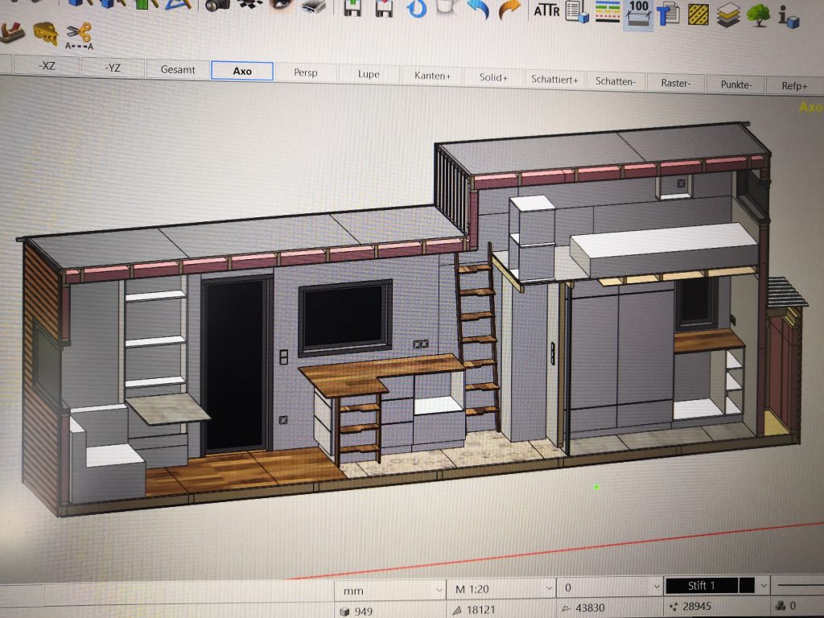Click the printer icon in toolbar
Screen dimensions: 824x618
coord(312,7)
